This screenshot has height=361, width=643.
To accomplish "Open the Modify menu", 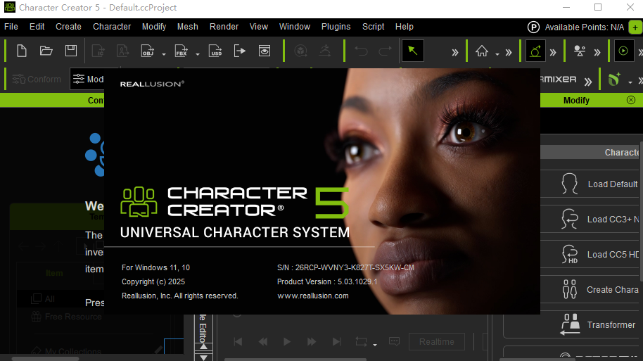I will tap(154, 27).
